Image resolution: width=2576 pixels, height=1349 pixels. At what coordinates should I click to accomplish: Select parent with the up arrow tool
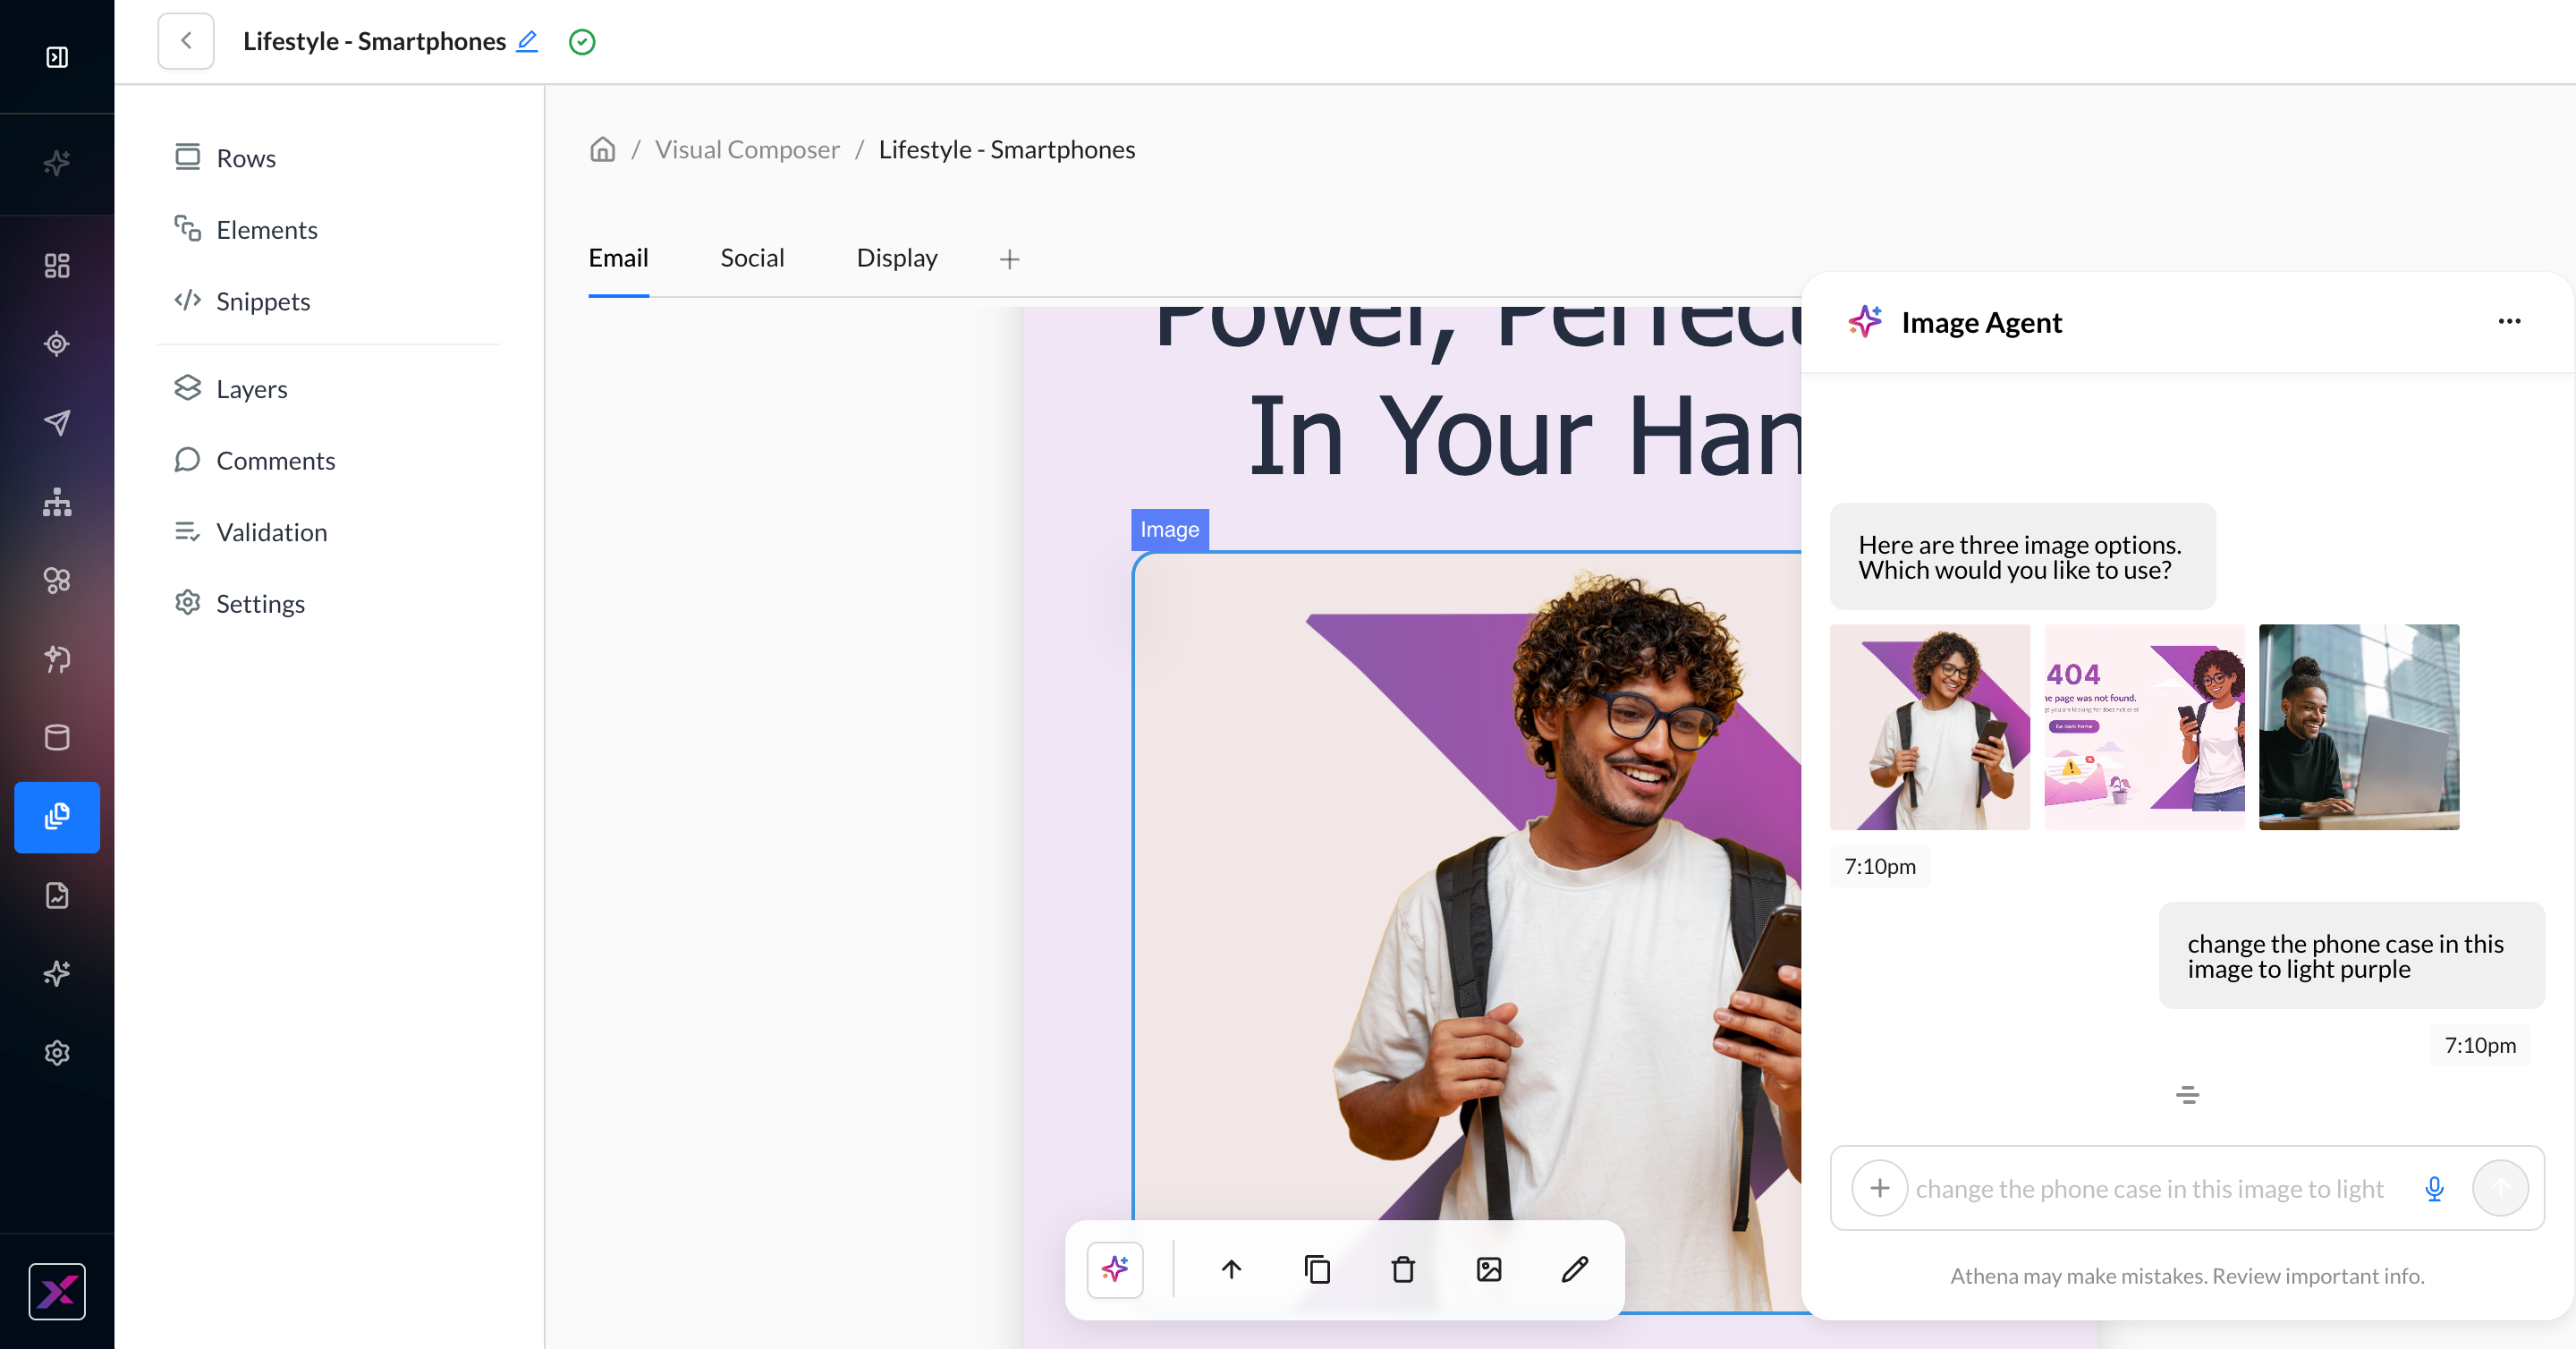click(x=1231, y=1270)
